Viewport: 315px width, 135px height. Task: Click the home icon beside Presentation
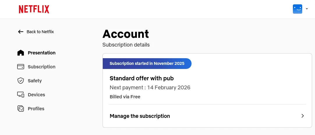click(21, 53)
